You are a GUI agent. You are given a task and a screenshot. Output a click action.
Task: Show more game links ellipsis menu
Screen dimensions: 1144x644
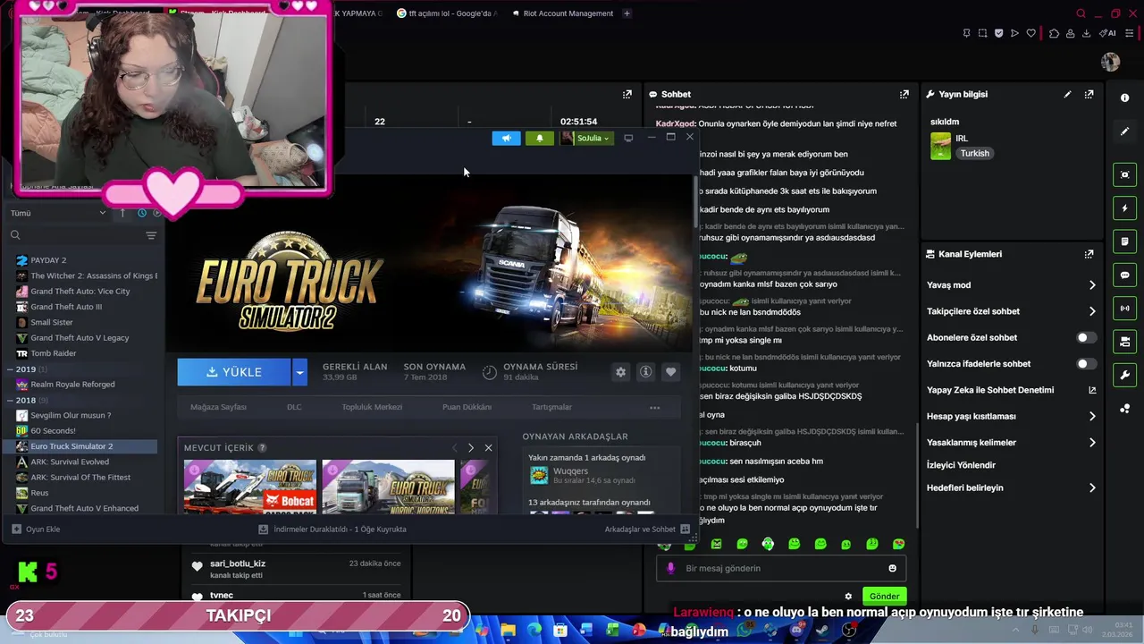coord(654,408)
